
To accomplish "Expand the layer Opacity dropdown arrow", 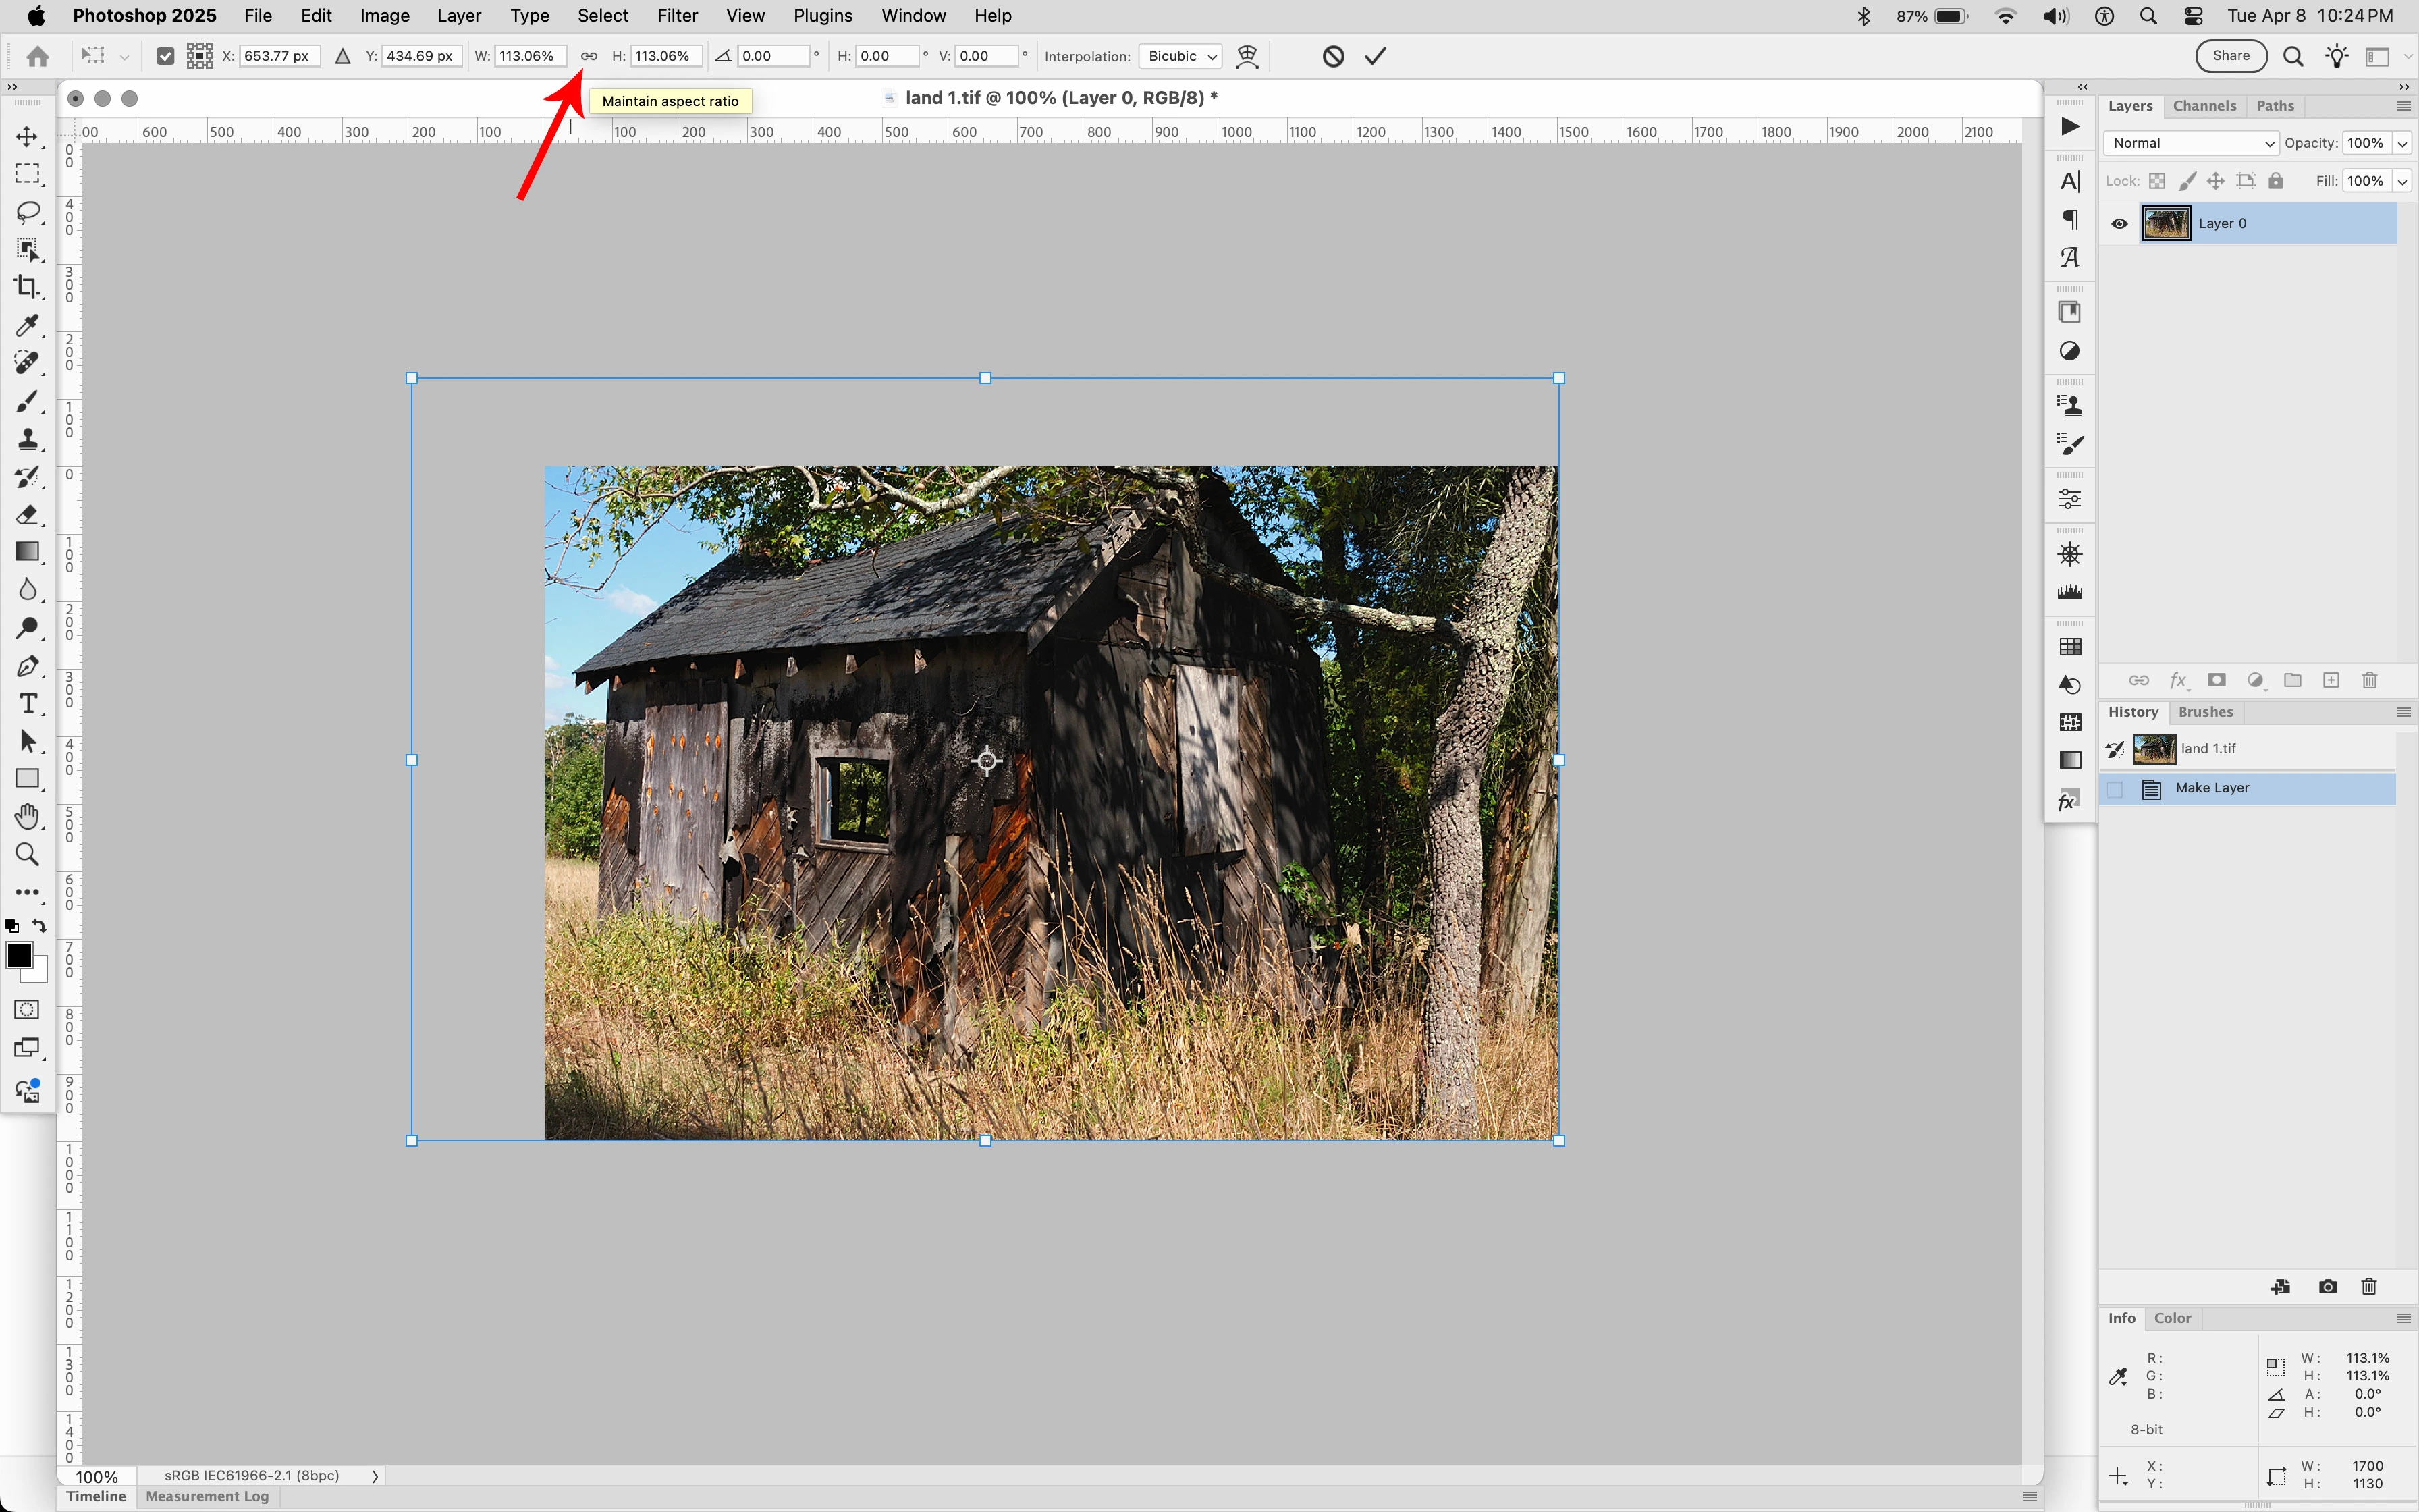I will pos(2402,143).
